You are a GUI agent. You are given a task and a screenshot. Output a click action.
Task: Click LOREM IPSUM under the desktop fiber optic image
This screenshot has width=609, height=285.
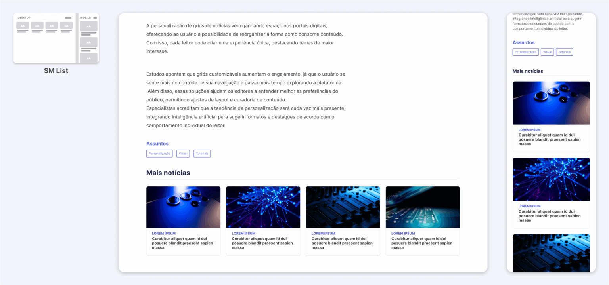click(x=243, y=234)
